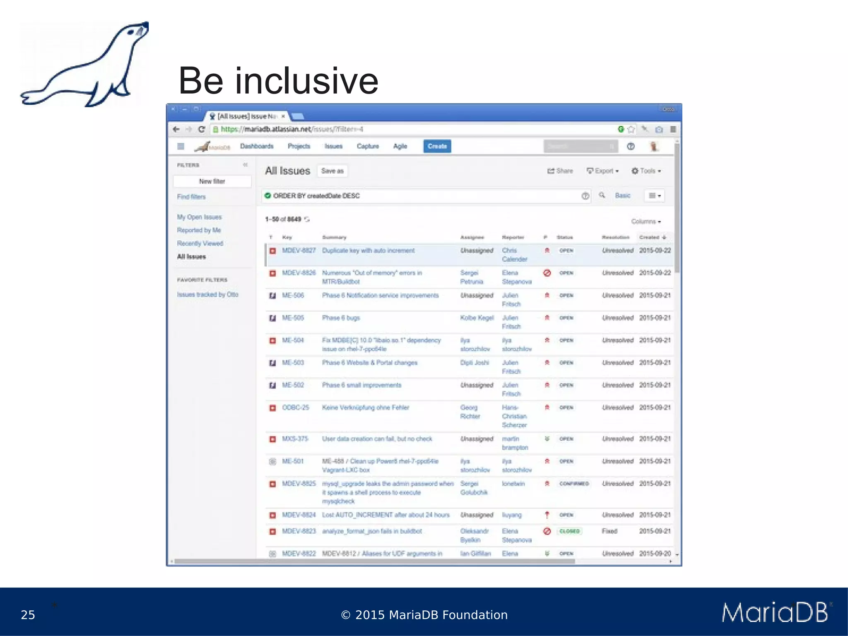Screen dimensions: 848x636
Task: Open the Projects menu
Action: (x=299, y=146)
